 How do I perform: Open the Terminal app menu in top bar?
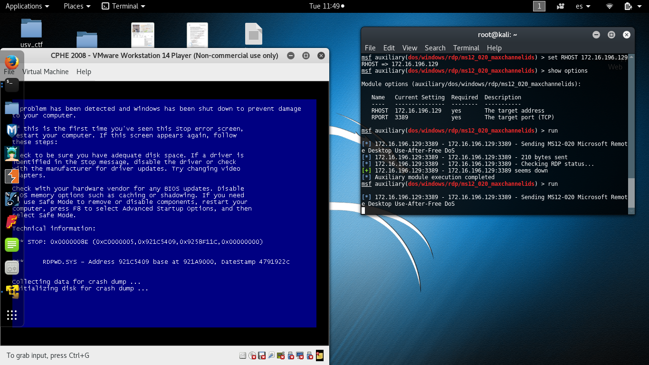point(124,6)
